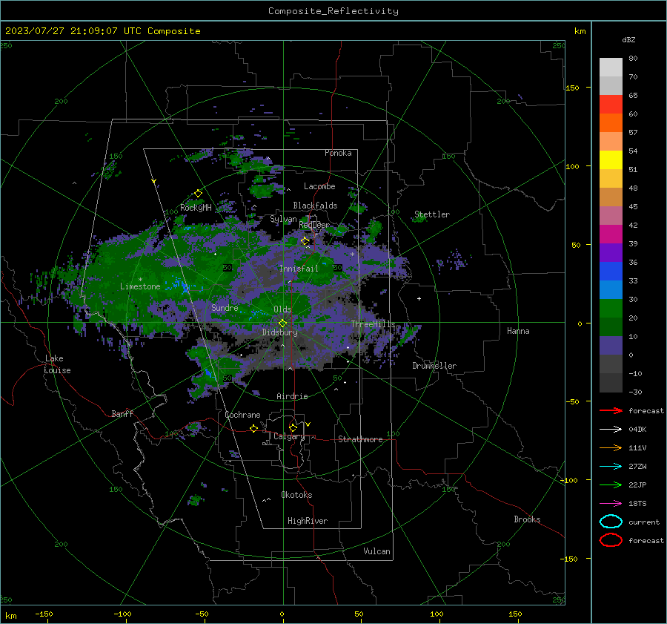Select the 80 dBZ light gray color swatch
The width and height of the screenshot is (667, 624).
[611, 67]
